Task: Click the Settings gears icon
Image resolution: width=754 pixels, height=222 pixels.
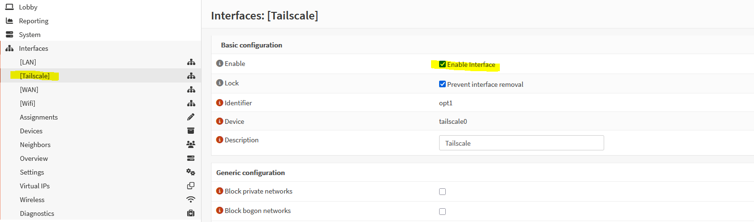Action: pyautogui.click(x=191, y=172)
